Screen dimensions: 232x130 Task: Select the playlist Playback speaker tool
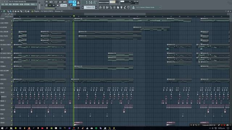[28, 11]
